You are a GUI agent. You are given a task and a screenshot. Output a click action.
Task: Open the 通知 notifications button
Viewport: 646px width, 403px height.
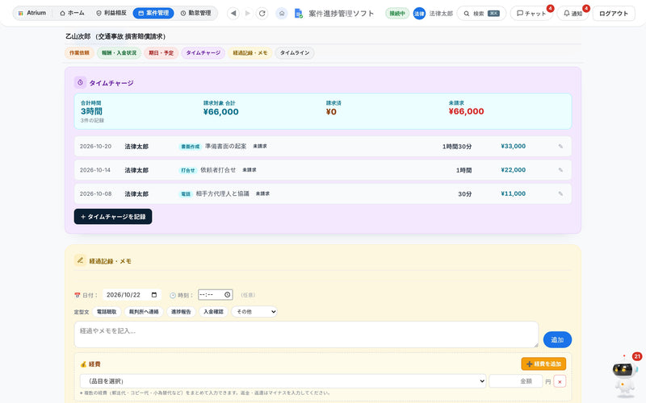[573, 14]
